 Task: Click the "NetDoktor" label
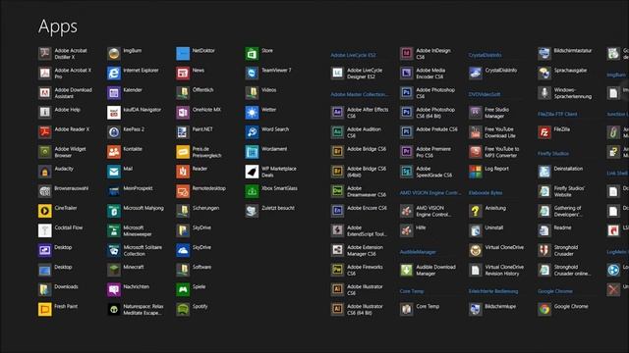(x=203, y=50)
